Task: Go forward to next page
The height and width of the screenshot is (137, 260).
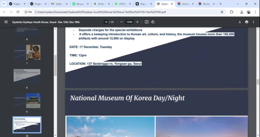Action: pyautogui.click(x=11, y=12)
